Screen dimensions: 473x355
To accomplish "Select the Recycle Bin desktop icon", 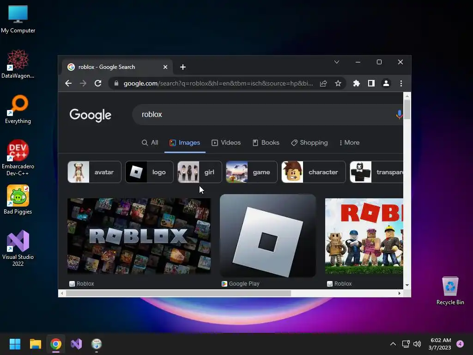I will pyautogui.click(x=450, y=291).
